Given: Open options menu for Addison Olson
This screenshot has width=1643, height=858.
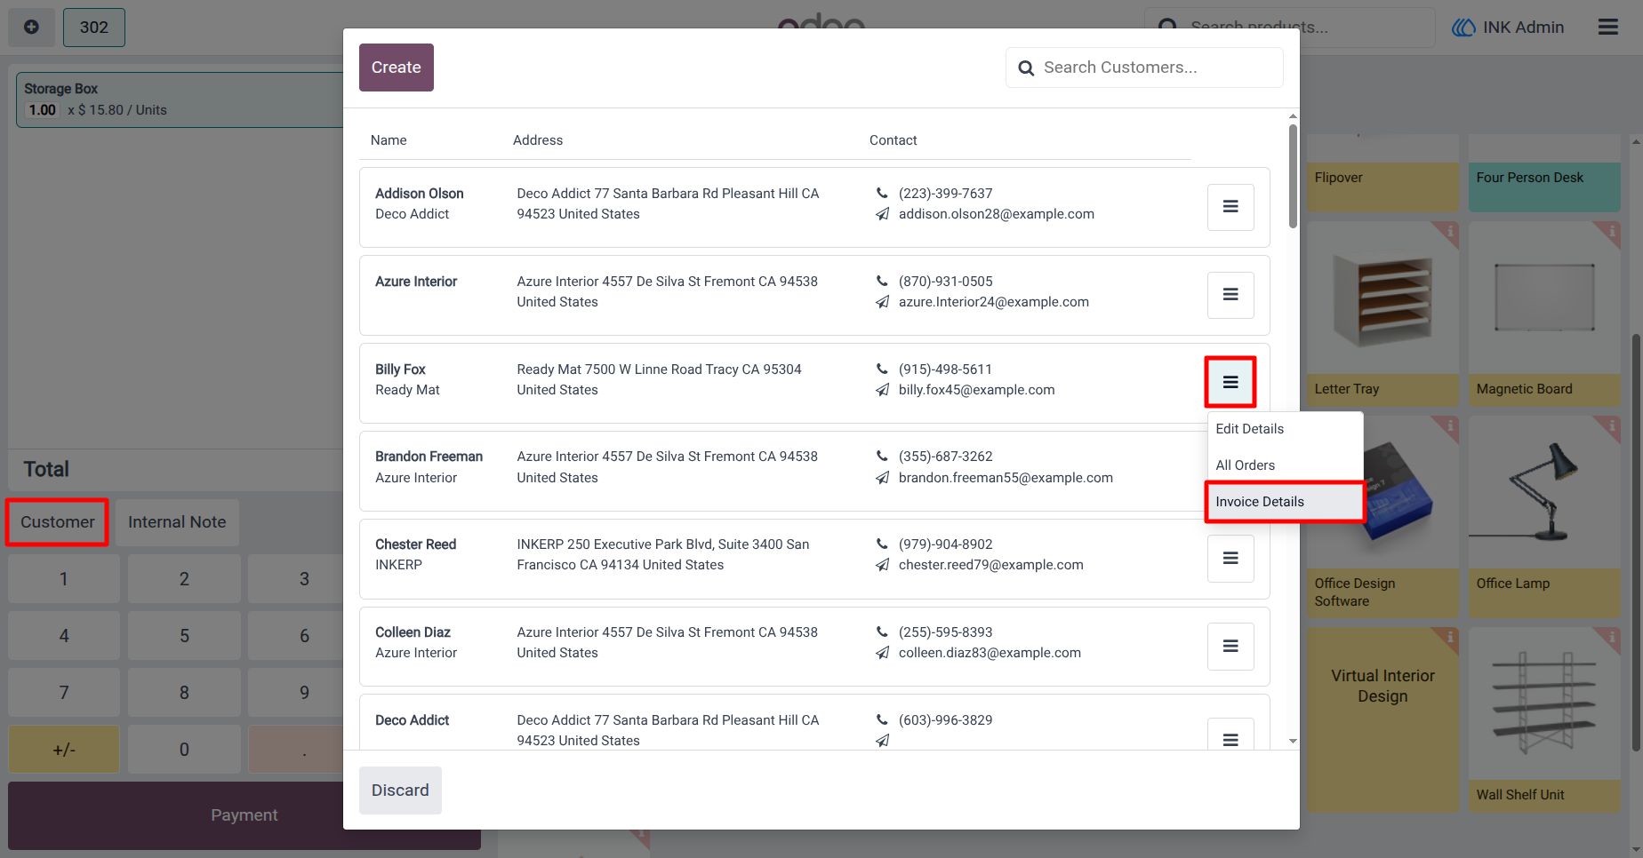Looking at the screenshot, I should [x=1230, y=207].
